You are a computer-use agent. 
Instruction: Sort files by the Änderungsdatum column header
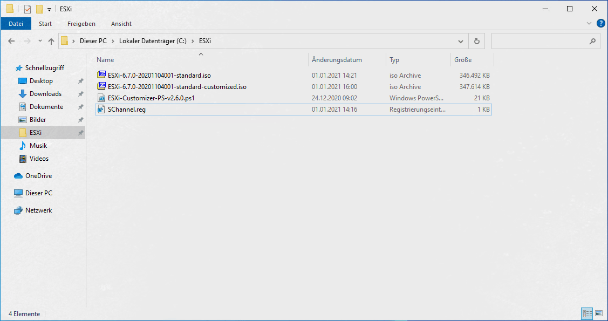tap(337, 60)
